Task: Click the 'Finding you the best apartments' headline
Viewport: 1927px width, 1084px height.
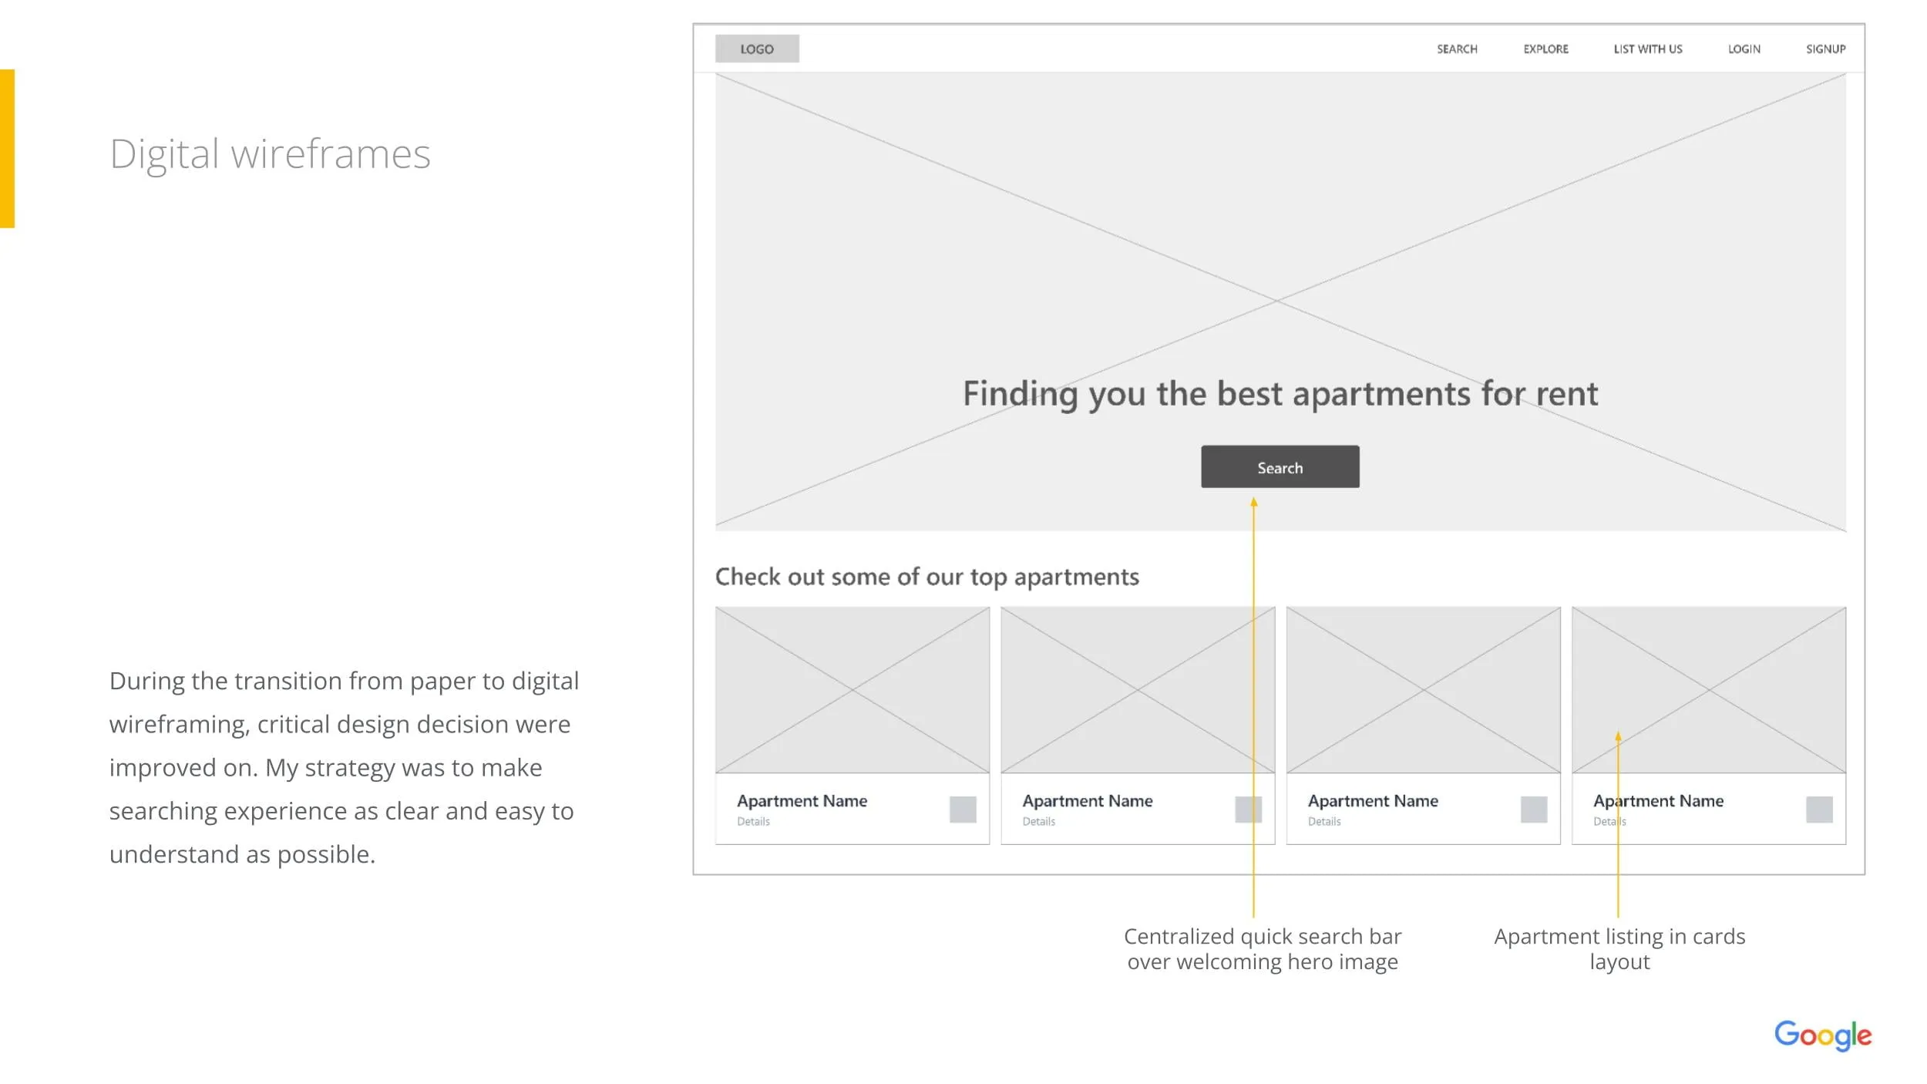Action: tap(1280, 393)
